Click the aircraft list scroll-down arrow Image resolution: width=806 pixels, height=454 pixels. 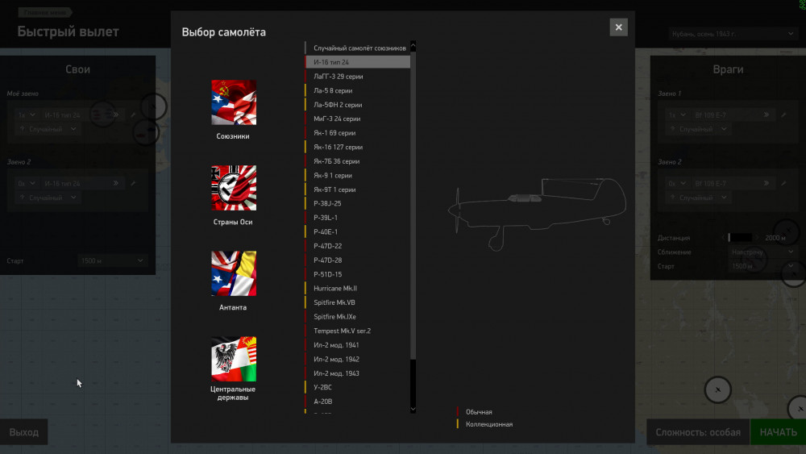413,410
